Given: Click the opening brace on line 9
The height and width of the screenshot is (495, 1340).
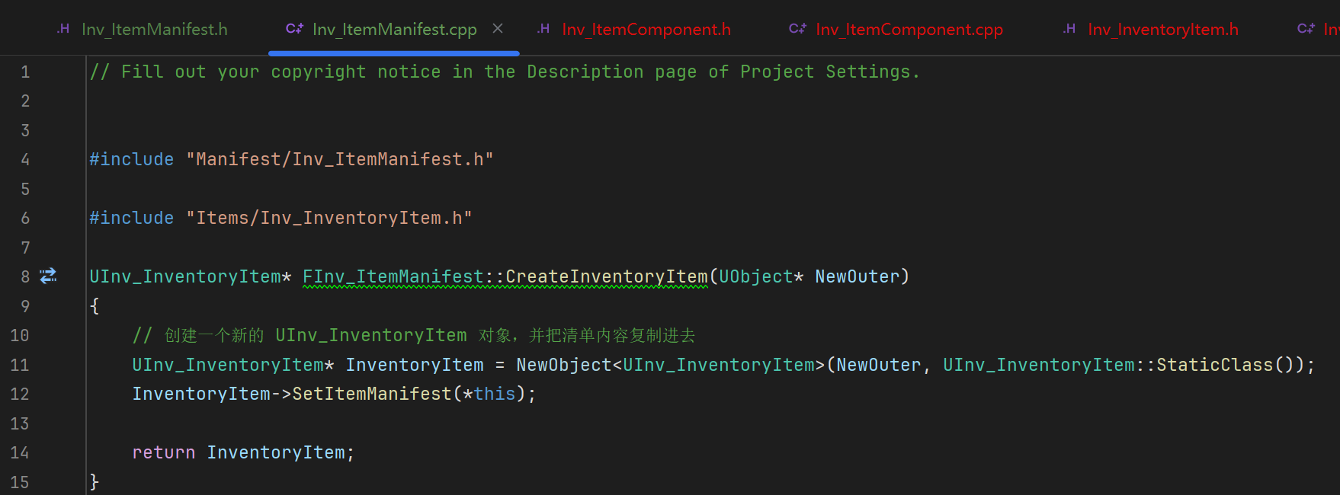Looking at the screenshot, I should pyautogui.click(x=95, y=306).
